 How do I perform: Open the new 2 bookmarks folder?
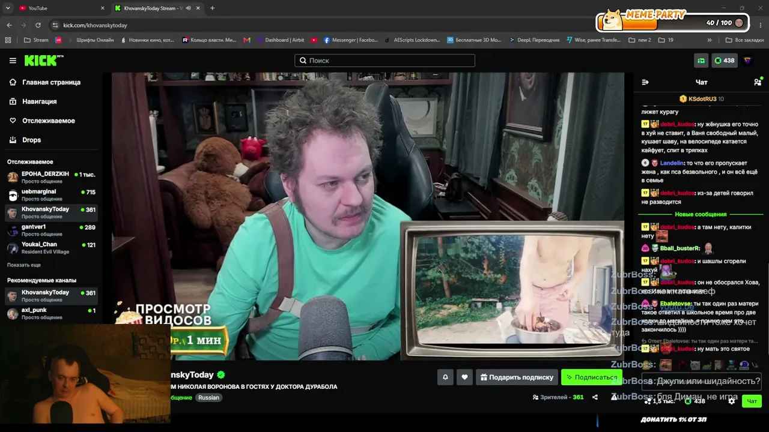click(x=640, y=40)
